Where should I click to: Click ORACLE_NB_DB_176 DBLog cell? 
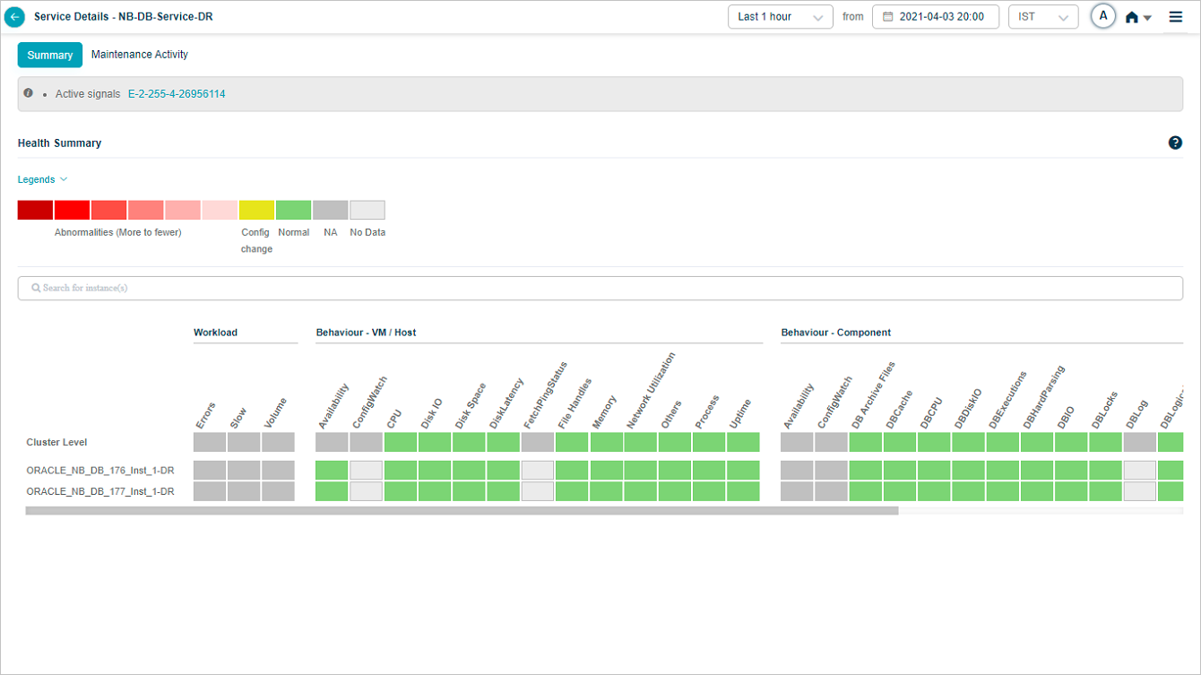tap(1140, 471)
